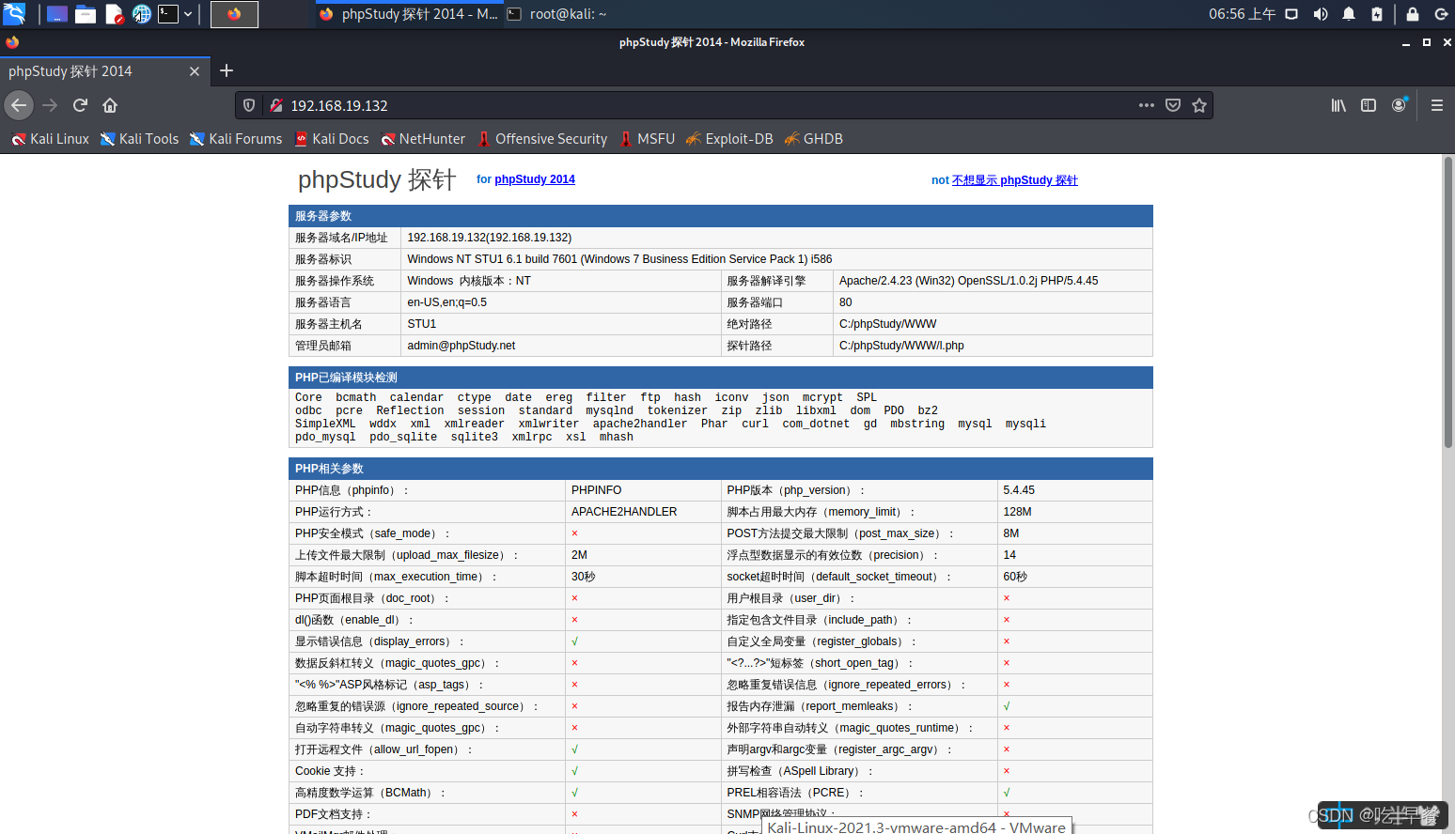Screen dimensions: 1455x834
Task: Go forward with the forward arrow
Action: pyautogui.click(x=50, y=105)
